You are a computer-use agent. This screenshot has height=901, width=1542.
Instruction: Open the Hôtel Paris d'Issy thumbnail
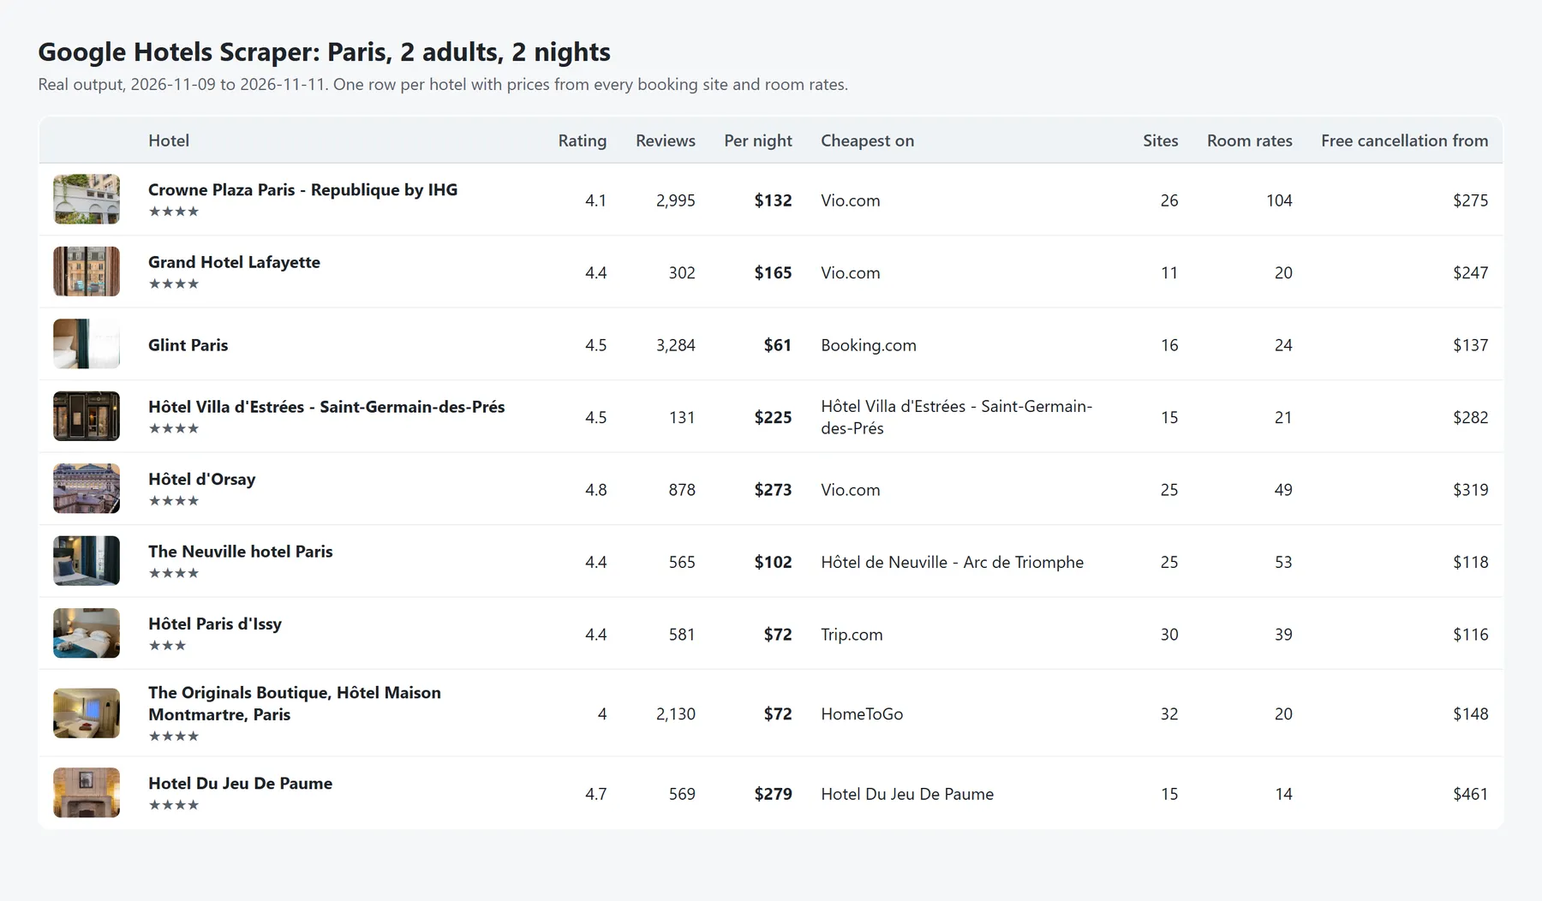click(x=87, y=634)
